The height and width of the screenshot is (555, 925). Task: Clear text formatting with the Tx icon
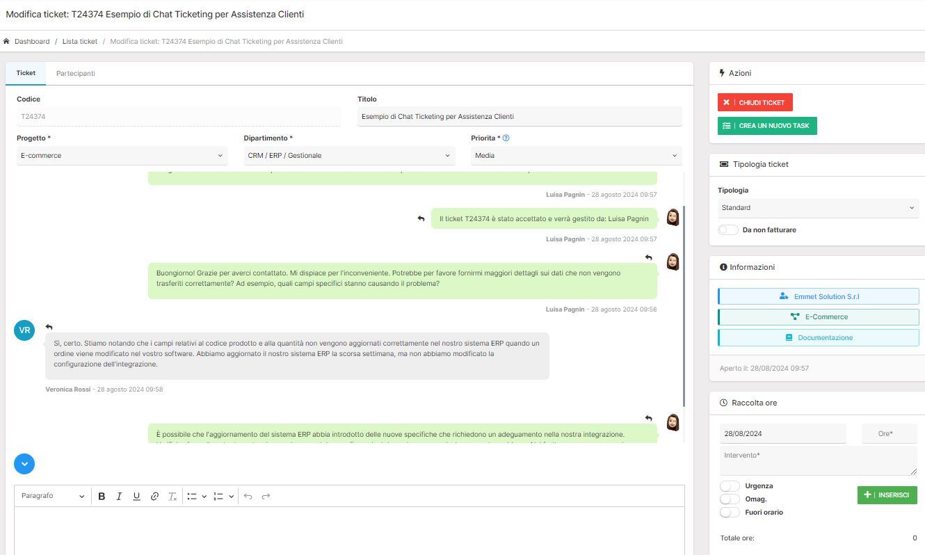coord(172,496)
